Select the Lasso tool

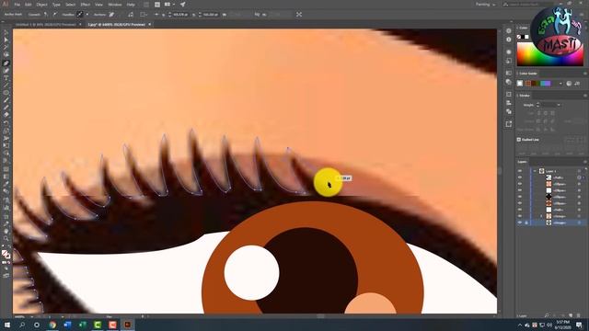(x=6, y=55)
